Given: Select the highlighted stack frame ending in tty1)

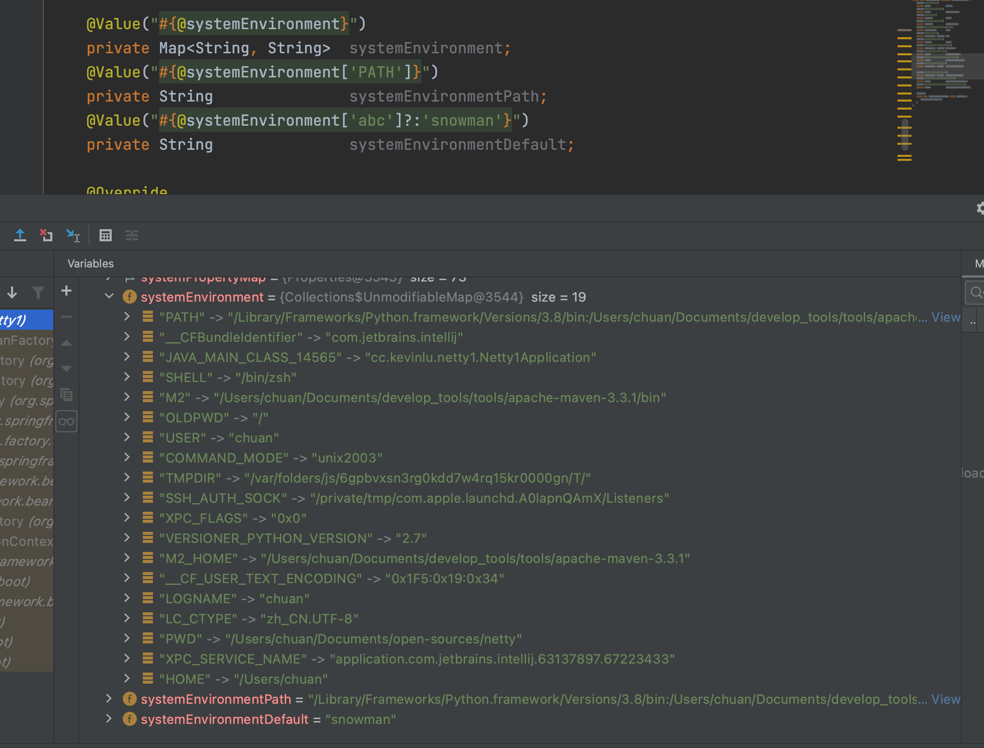Looking at the screenshot, I should tap(27, 320).
